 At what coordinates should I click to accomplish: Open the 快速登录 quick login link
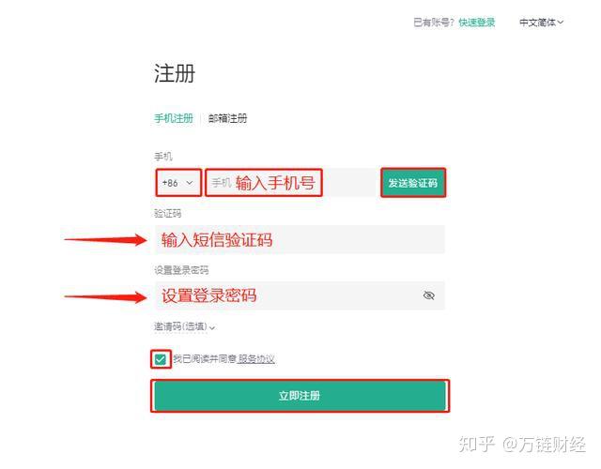click(x=477, y=23)
